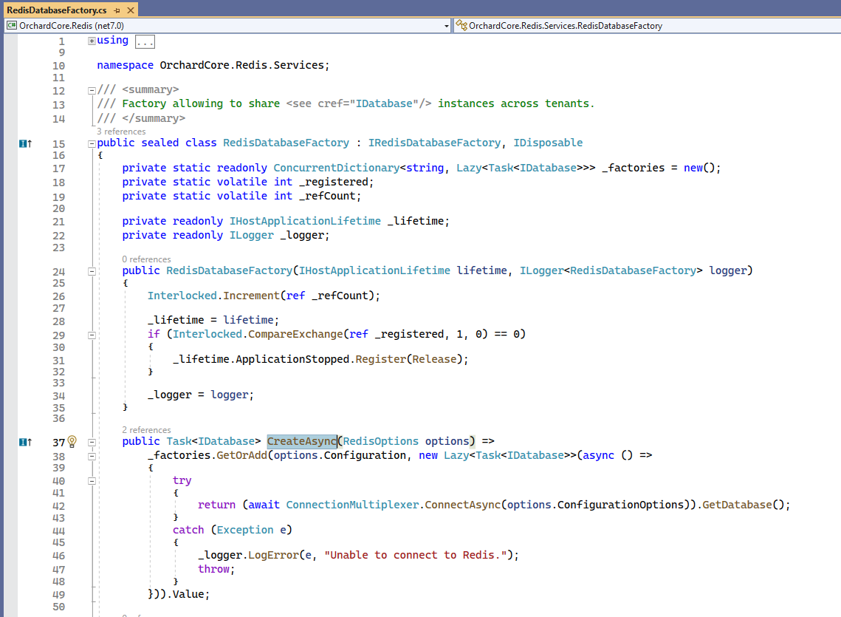Open the '0 references' CodeLens above the constructor
841x617 pixels.
[x=146, y=259]
